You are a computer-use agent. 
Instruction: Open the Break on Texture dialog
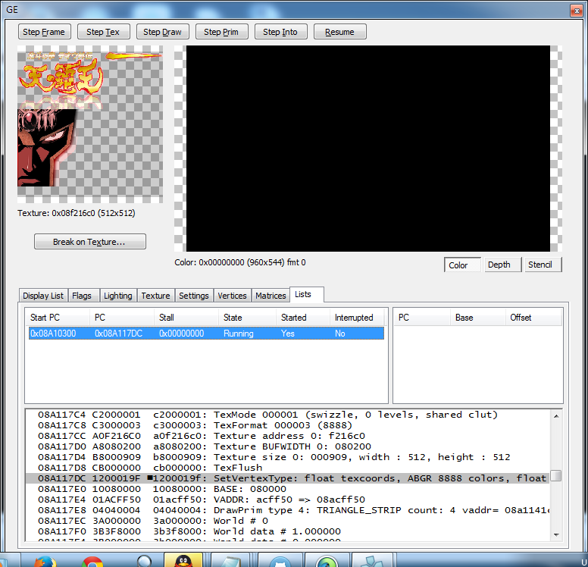[x=89, y=242]
